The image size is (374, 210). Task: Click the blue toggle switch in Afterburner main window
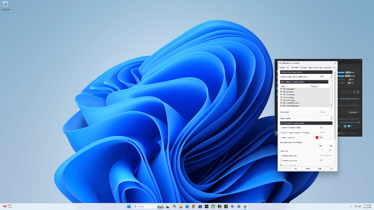tap(349, 126)
